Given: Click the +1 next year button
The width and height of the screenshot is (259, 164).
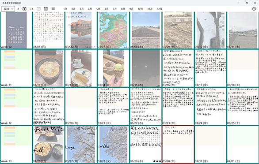Looking at the screenshot, I should pos(31,9).
